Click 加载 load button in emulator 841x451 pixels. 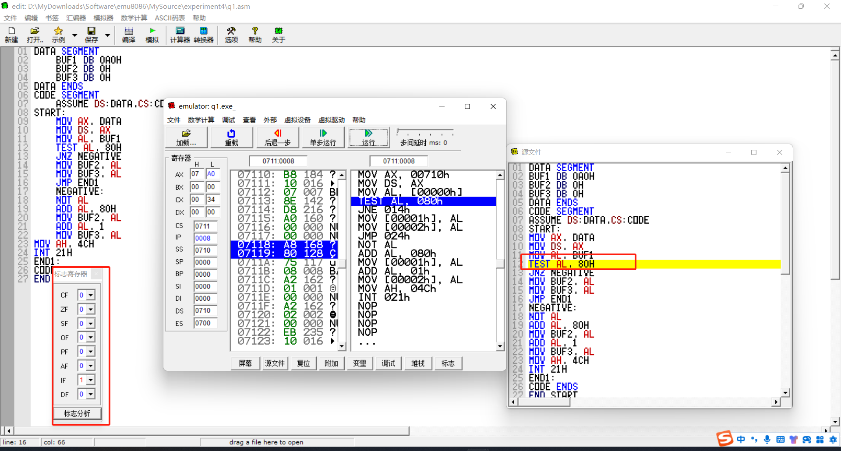point(186,137)
